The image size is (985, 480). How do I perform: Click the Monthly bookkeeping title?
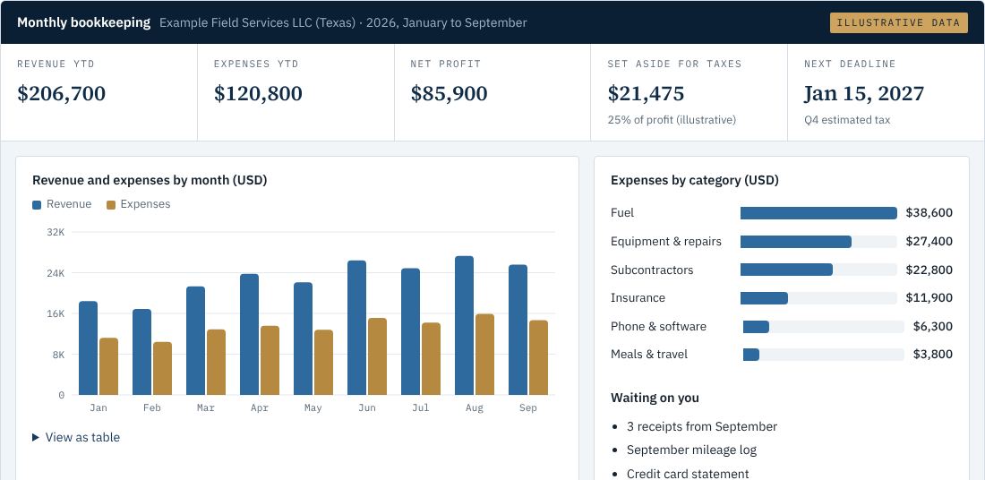click(83, 22)
